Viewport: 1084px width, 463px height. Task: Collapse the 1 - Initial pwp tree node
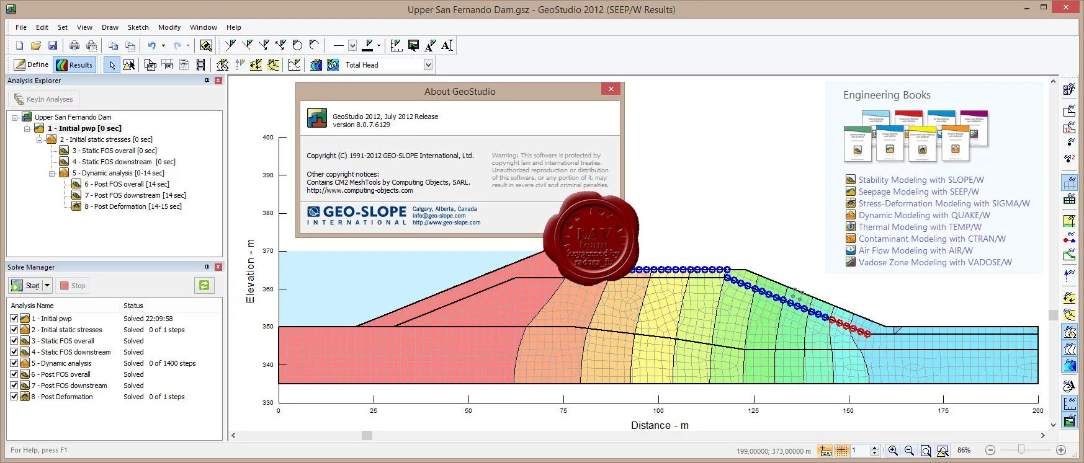click(x=27, y=128)
